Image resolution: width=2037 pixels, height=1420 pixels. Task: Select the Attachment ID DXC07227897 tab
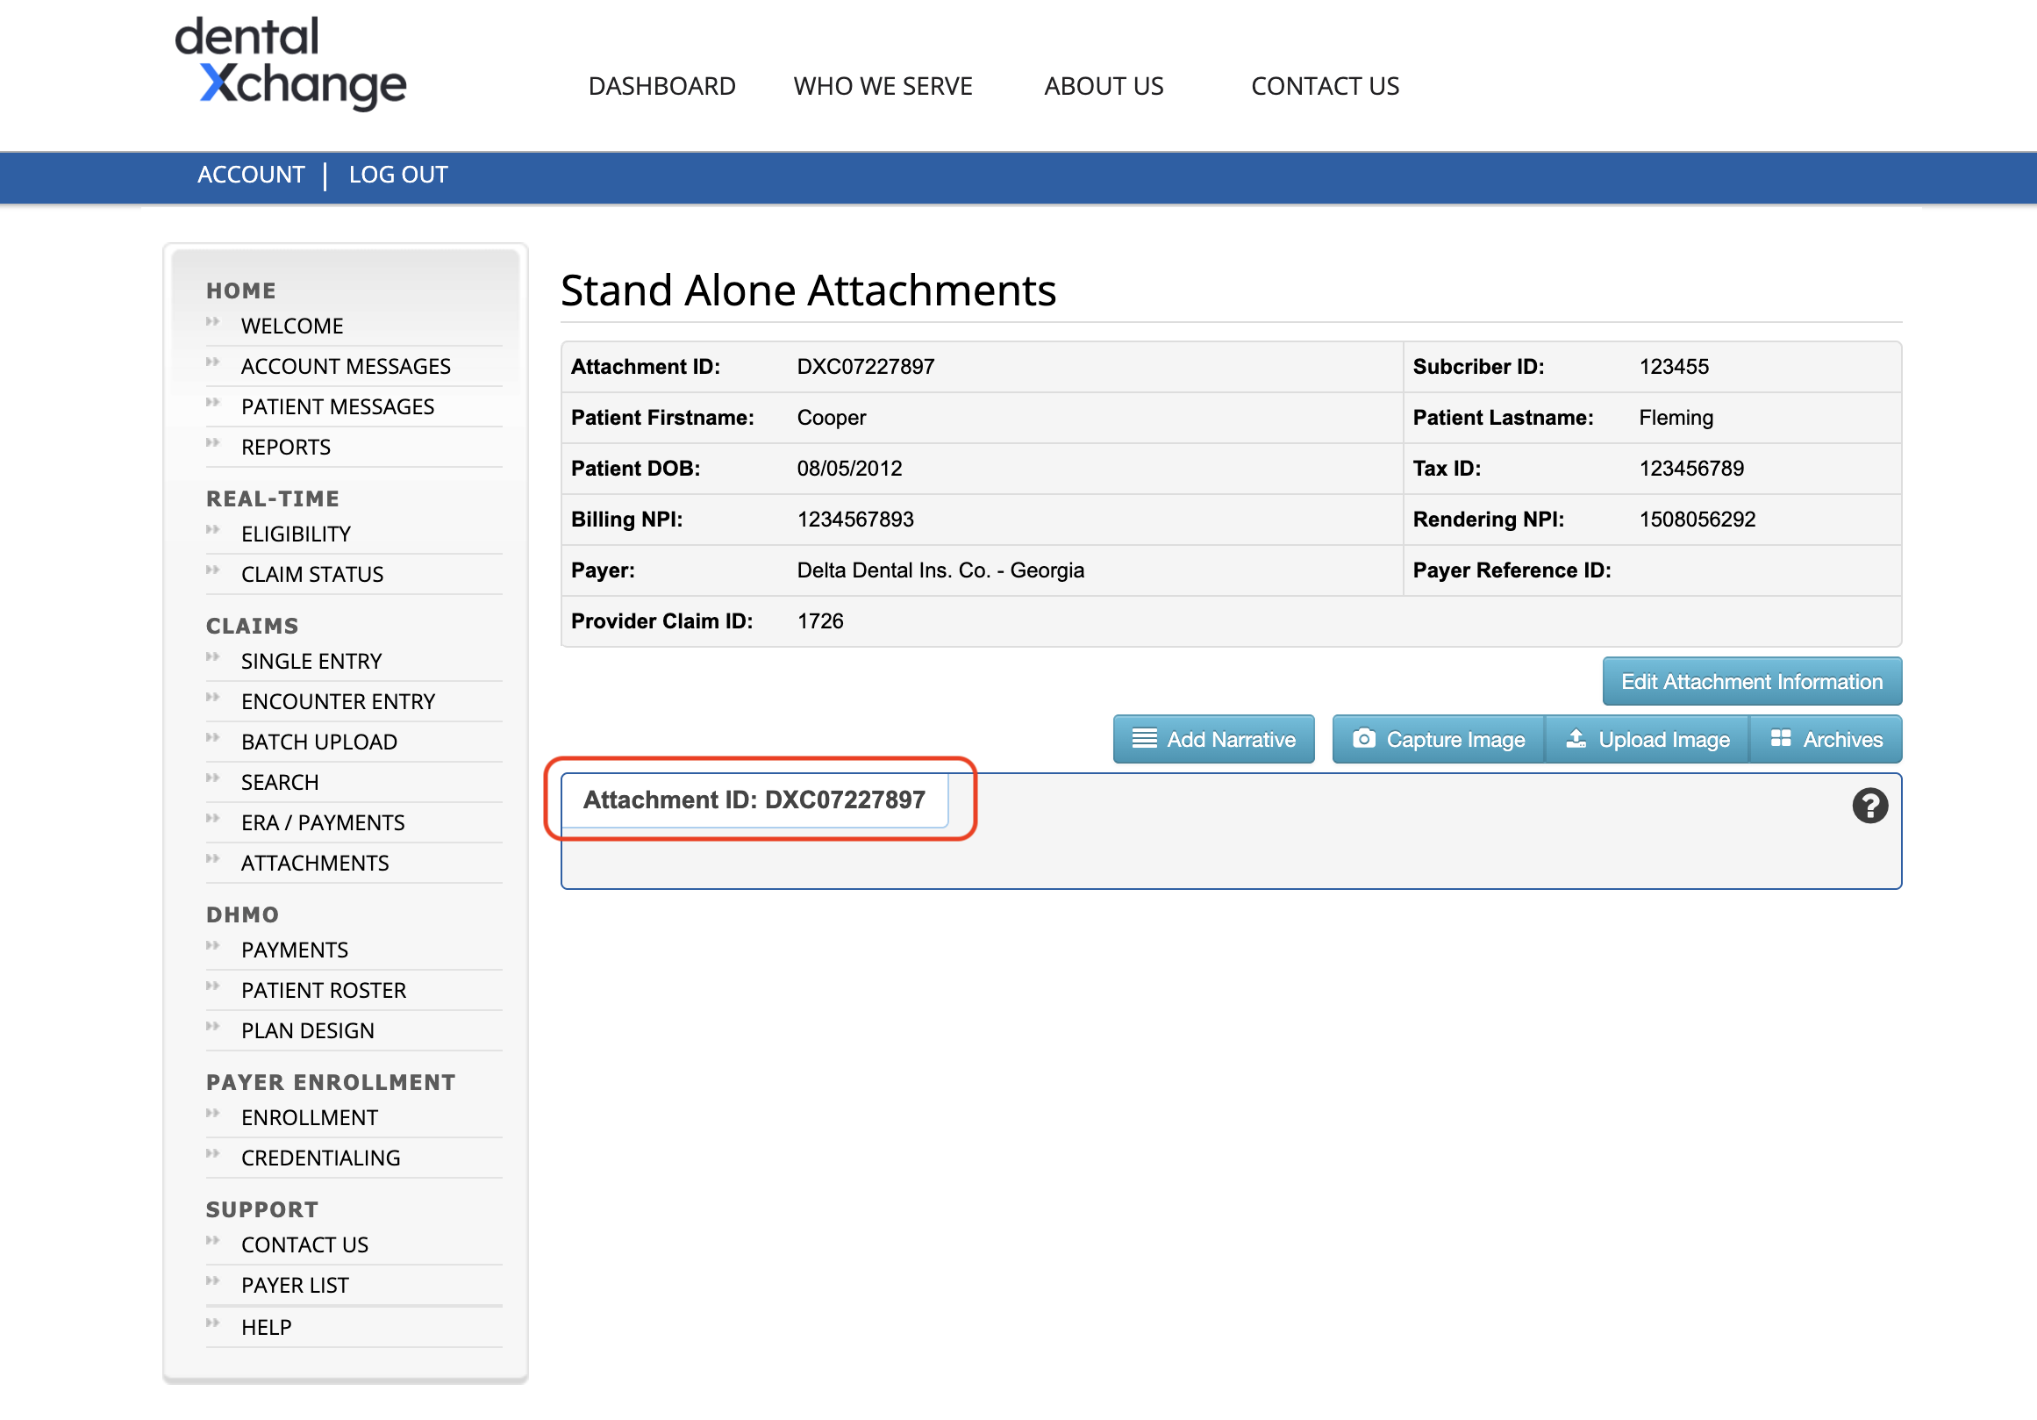click(x=754, y=800)
